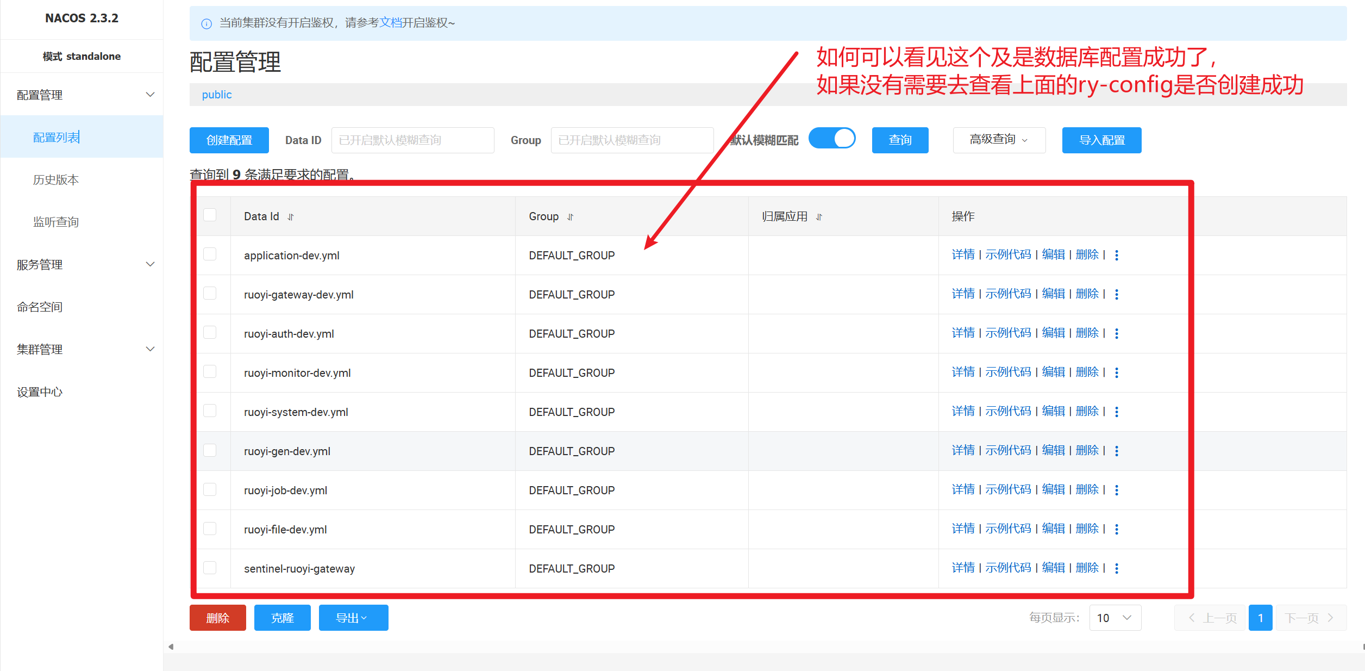Screen dimensions: 1365x671
Task: Select the ruoyi-auth-dev.yml row checkbox
Action: click(x=210, y=333)
